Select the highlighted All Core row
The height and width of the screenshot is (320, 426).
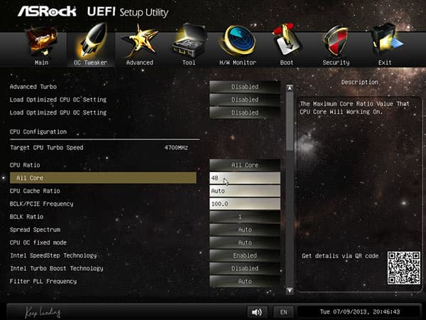point(103,178)
